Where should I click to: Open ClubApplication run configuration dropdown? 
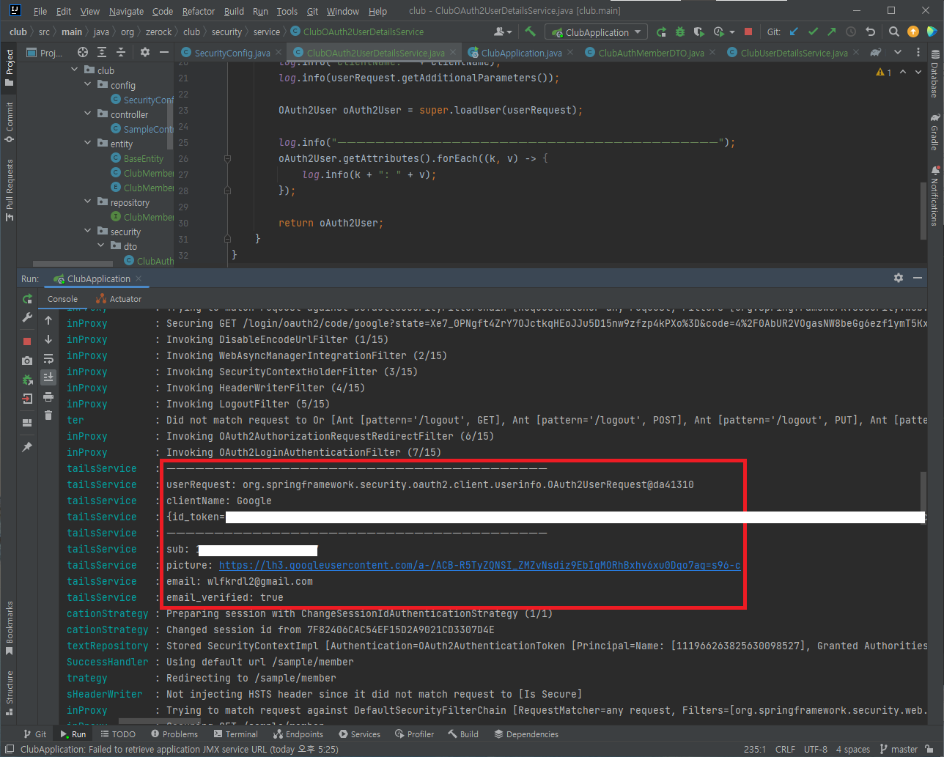coord(597,32)
